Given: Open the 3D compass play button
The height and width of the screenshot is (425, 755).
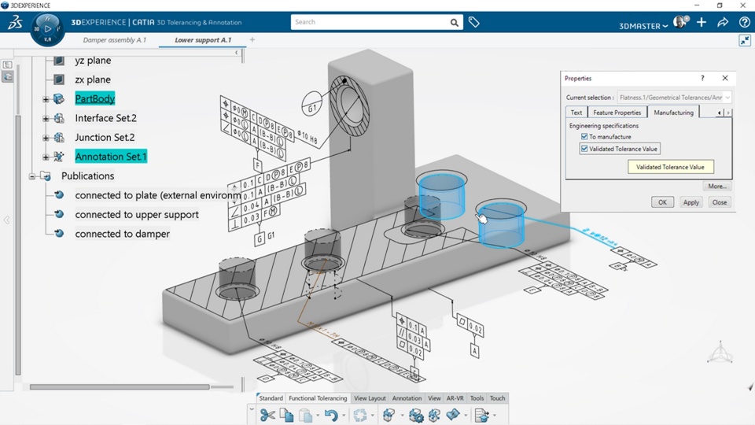Looking at the screenshot, I should click(x=48, y=29).
